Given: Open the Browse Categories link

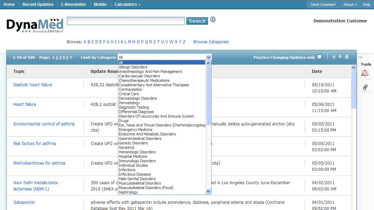Looking at the screenshot, I should [x=211, y=42].
